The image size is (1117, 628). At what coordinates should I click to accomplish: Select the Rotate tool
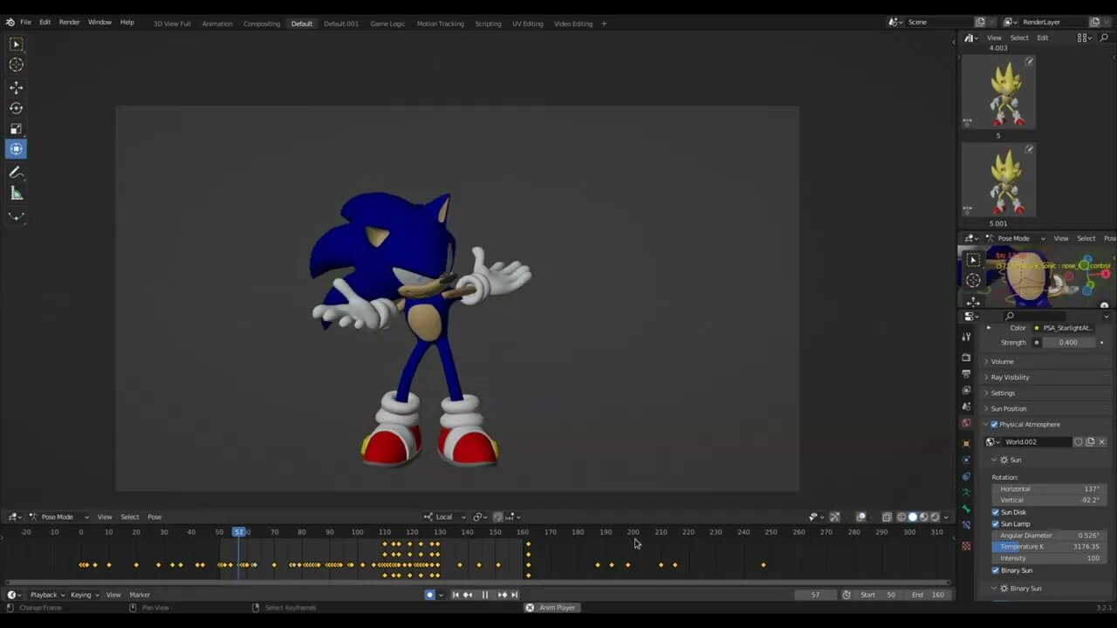pos(16,108)
